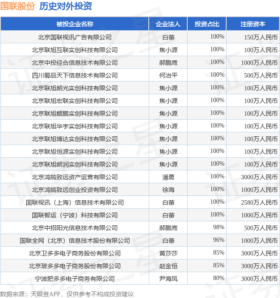This screenshot has width=280, height=298.
Task: Click 郝鹏鹰 in 北京中招阳光 row
Action: click(168, 228)
